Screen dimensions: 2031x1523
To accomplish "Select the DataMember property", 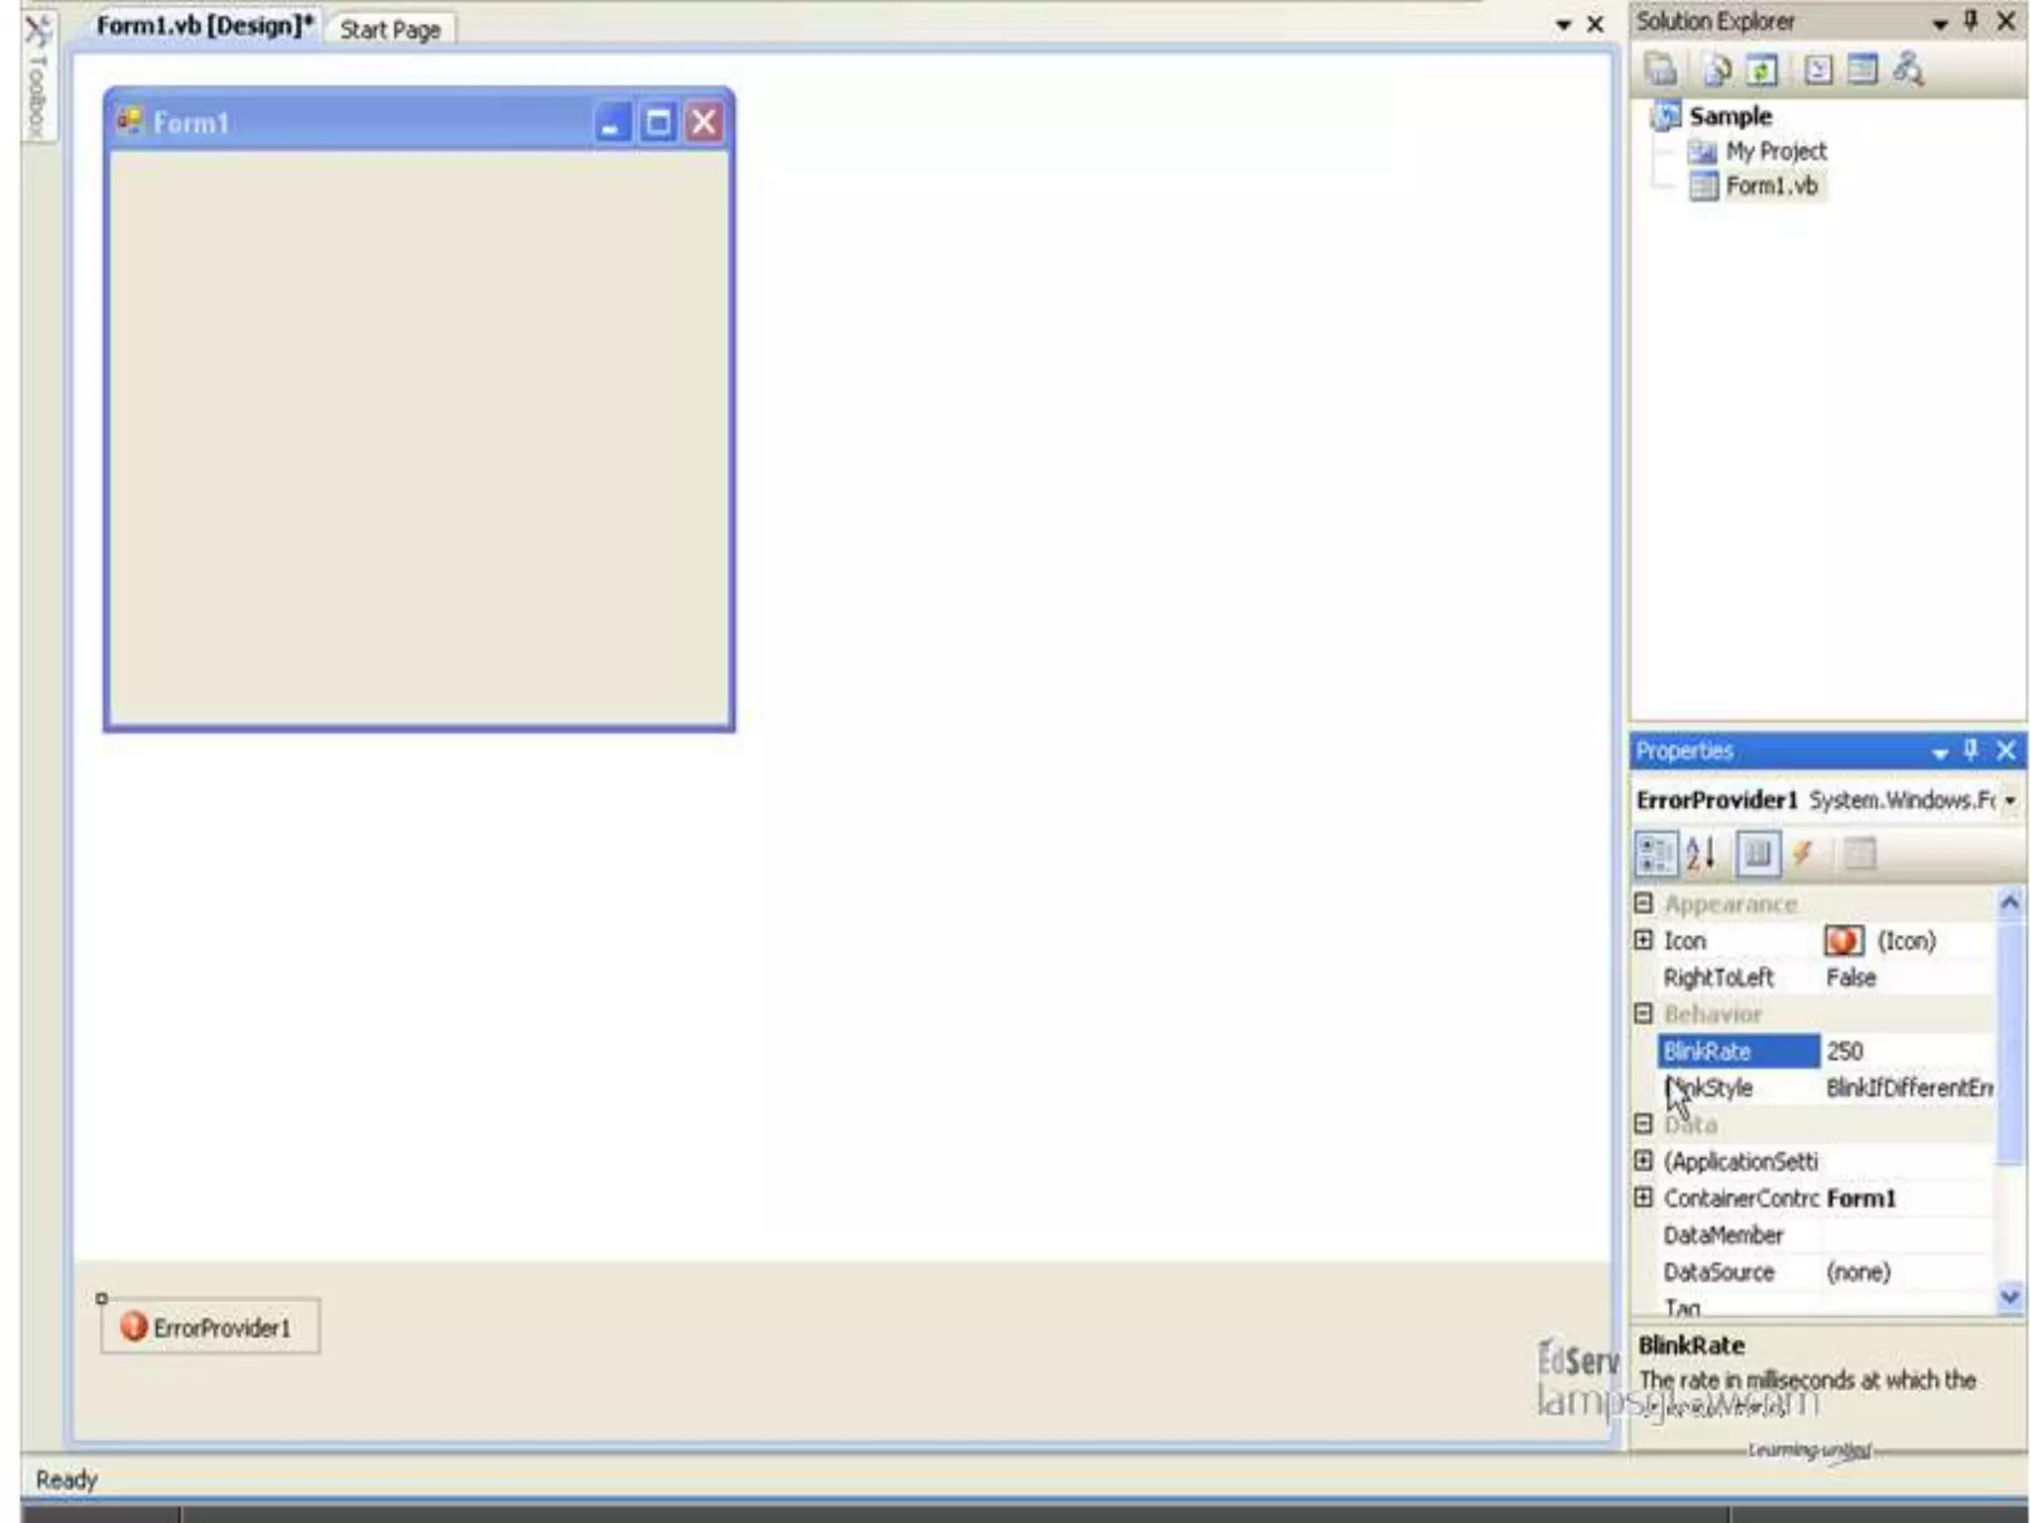I will tap(1738, 1235).
